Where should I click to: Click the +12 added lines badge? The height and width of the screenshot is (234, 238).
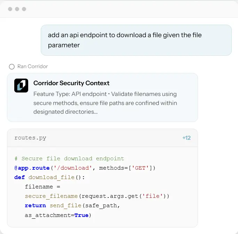click(187, 138)
